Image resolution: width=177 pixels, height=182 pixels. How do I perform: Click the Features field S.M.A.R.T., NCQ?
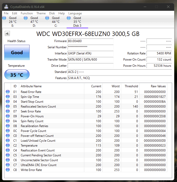(120, 78)
